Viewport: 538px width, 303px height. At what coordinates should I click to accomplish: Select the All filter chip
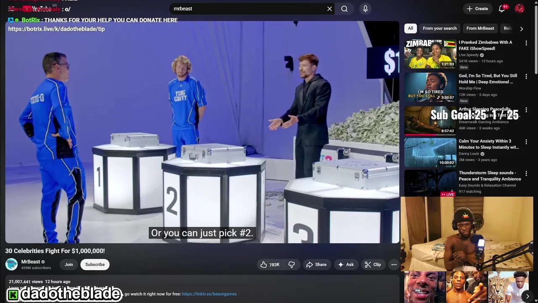(410, 28)
